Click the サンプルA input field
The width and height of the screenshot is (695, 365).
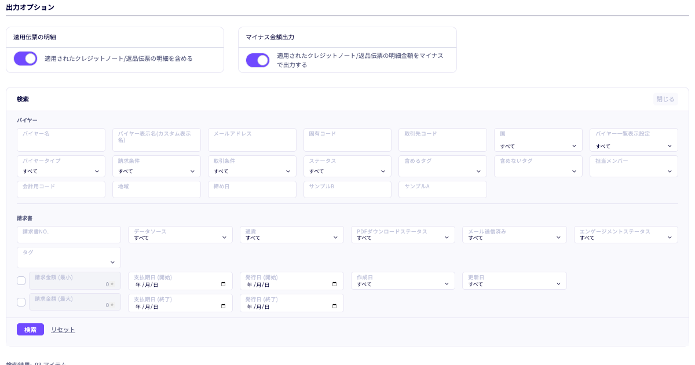coord(442,189)
